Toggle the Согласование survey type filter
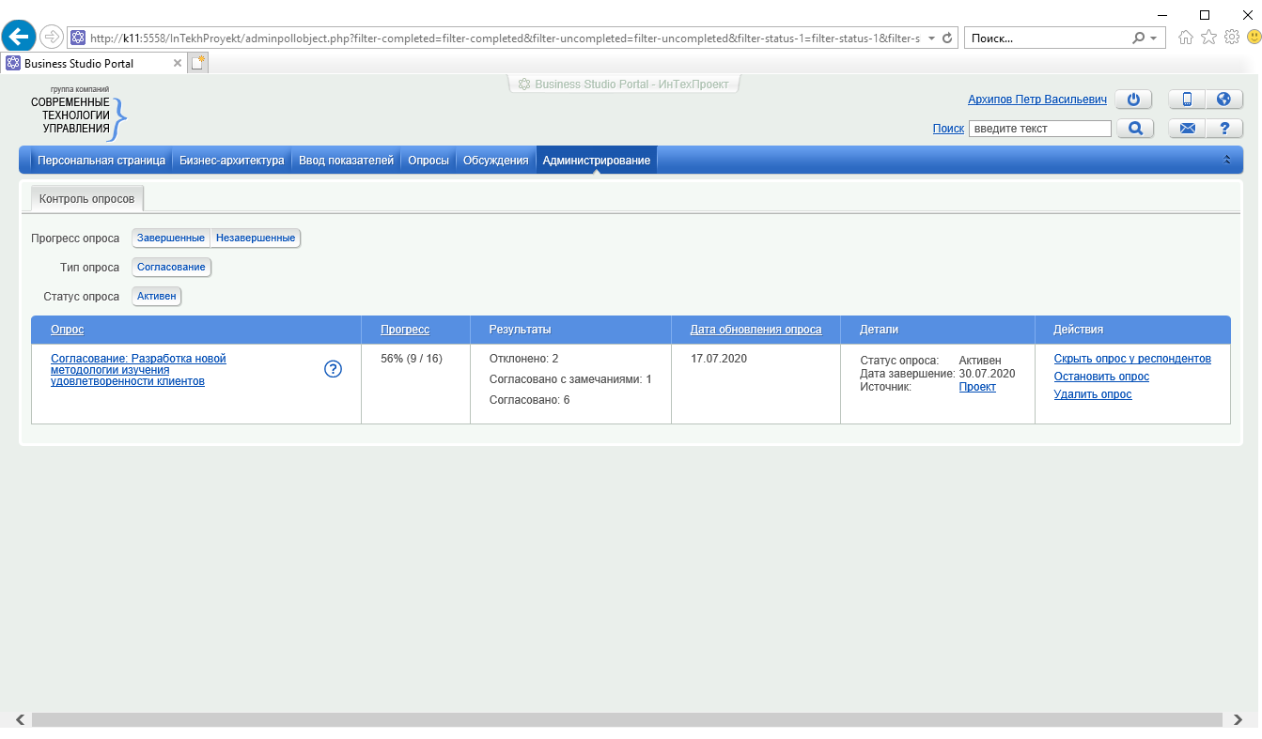This screenshot has width=1262, height=739. click(171, 268)
